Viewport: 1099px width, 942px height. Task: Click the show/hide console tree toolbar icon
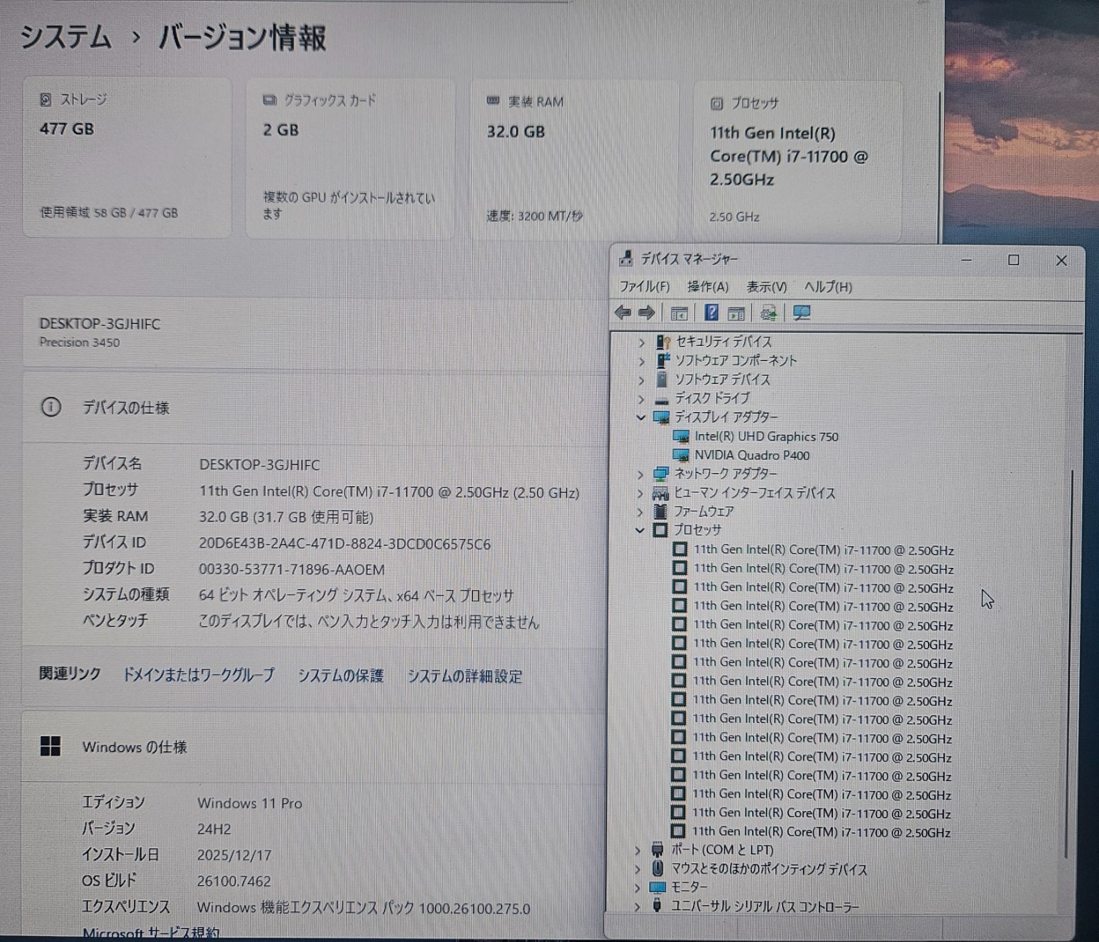pyautogui.click(x=679, y=314)
